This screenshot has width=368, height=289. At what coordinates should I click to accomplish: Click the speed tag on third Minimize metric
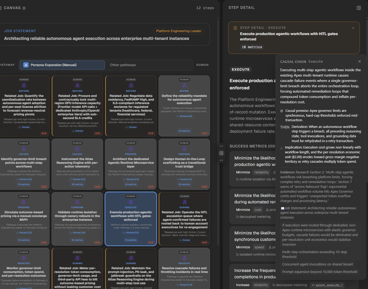[259, 248]
